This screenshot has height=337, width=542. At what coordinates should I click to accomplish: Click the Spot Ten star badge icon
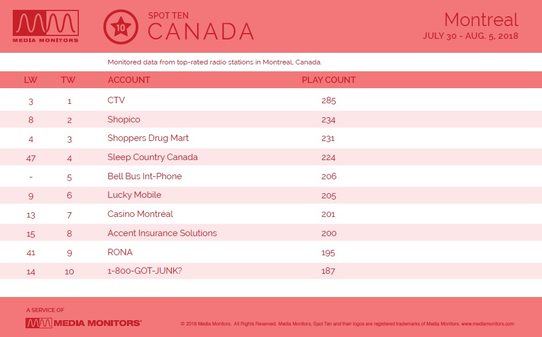pyautogui.click(x=121, y=27)
